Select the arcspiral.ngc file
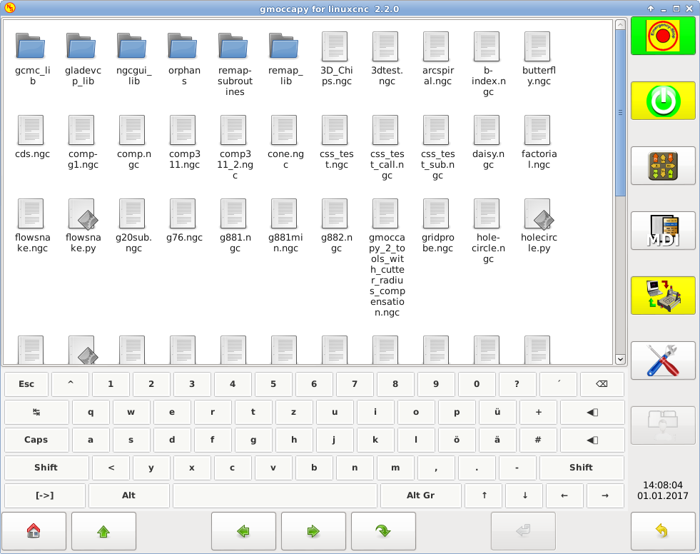Image resolution: width=700 pixels, height=554 pixels. click(x=437, y=58)
